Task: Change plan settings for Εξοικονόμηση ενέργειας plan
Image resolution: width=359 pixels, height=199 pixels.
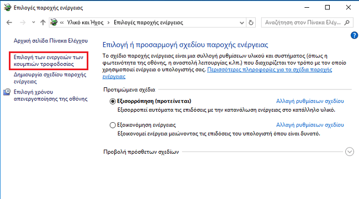Action: (310, 125)
